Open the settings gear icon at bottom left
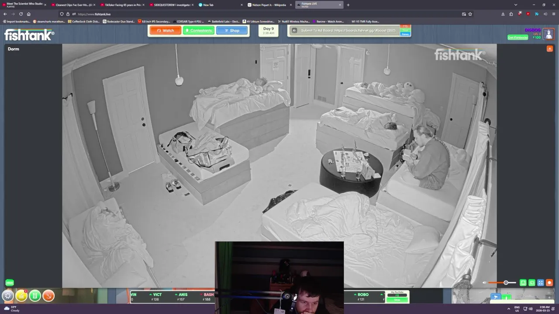559x314 pixels. [x=8, y=296]
